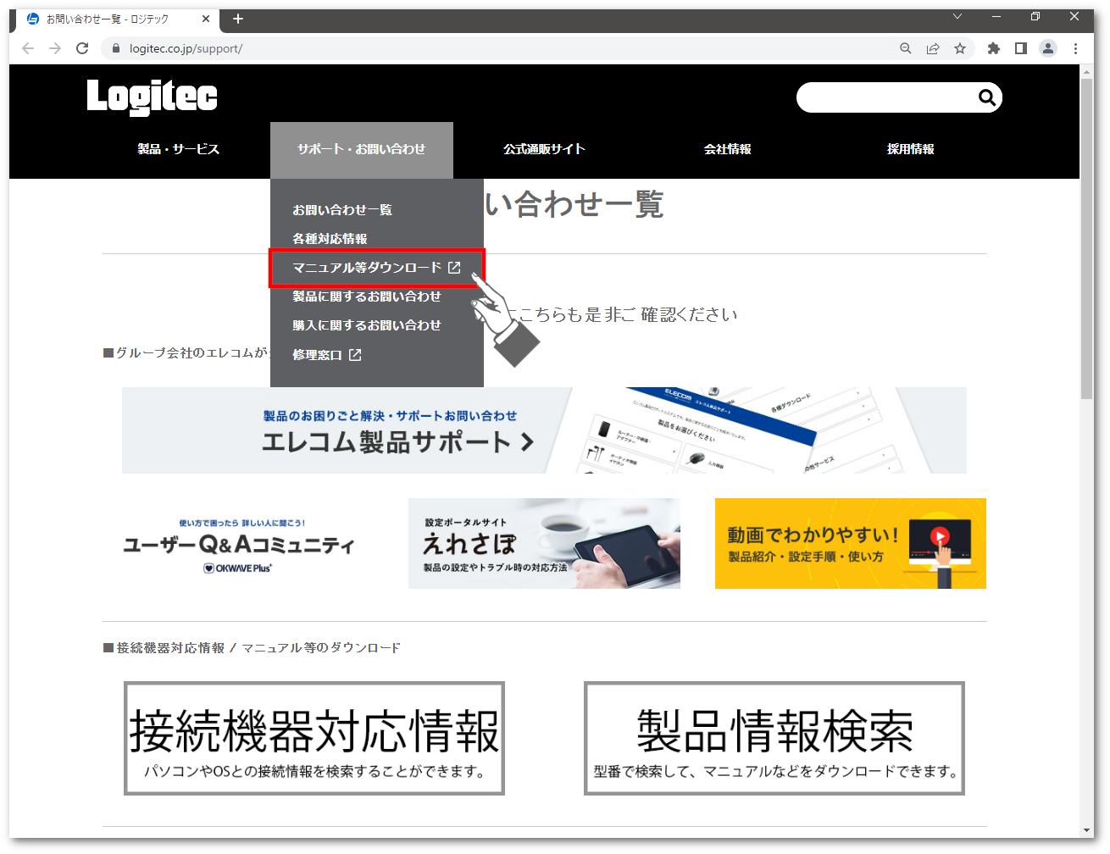The height and width of the screenshot is (854, 1110).
Task: Click the red play icon on video banner
Action: [940, 535]
